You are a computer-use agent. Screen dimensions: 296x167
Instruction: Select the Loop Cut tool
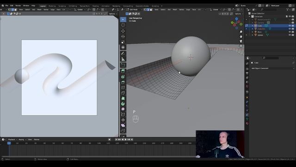click(123, 88)
